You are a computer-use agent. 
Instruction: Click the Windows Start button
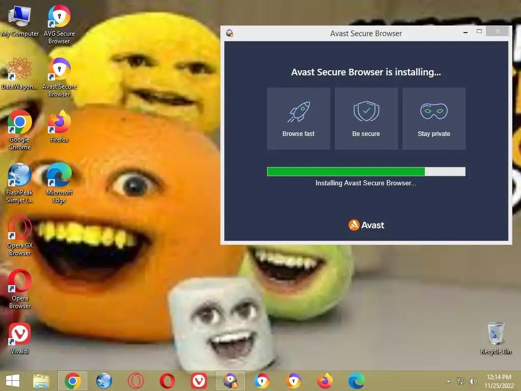tap(13, 381)
